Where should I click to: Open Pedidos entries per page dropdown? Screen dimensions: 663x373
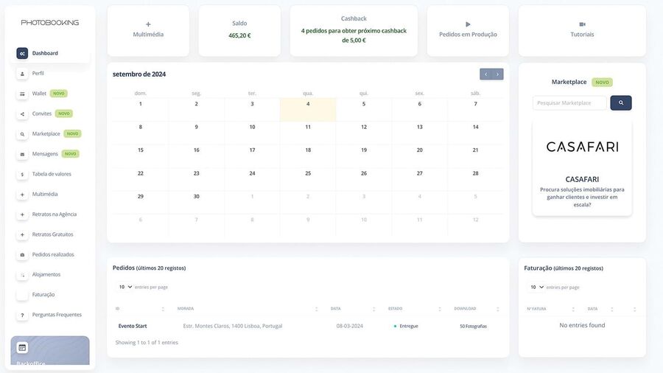coord(124,287)
